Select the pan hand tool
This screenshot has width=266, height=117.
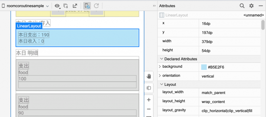(x=149, y=76)
